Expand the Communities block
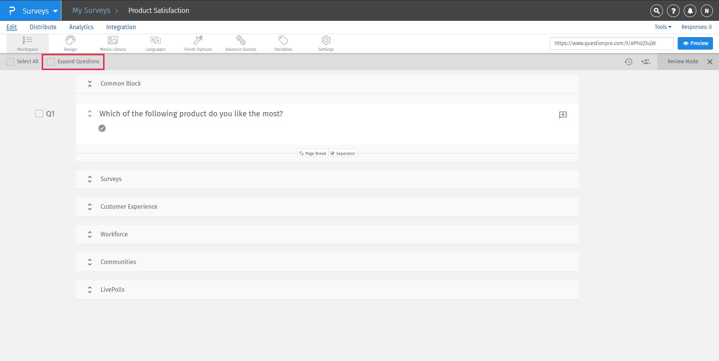The width and height of the screenshot is (719, 361). (90, 262)
